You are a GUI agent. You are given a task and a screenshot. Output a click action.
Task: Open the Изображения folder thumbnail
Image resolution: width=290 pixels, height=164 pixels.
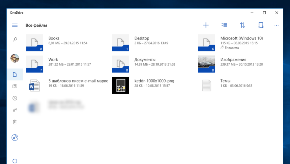coord(206,64)
